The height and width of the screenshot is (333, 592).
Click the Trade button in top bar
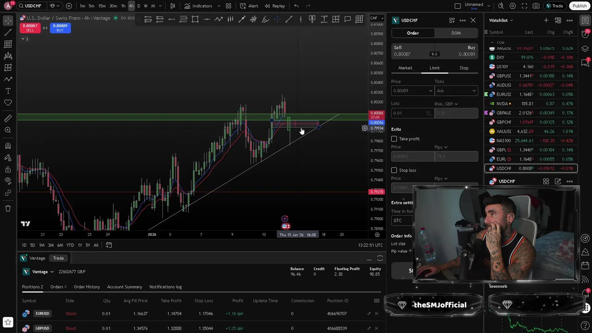pos(554,6)
